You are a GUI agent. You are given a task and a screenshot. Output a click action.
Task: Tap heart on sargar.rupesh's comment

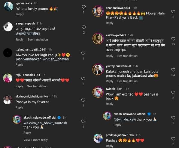point(84,27)
